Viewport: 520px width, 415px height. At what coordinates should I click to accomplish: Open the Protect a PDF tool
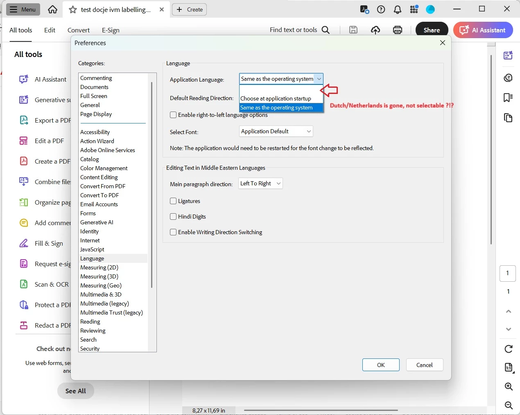45,305
